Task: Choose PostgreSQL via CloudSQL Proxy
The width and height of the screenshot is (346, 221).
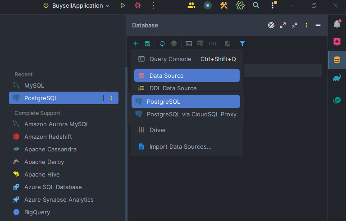Action: click(186, 114)
